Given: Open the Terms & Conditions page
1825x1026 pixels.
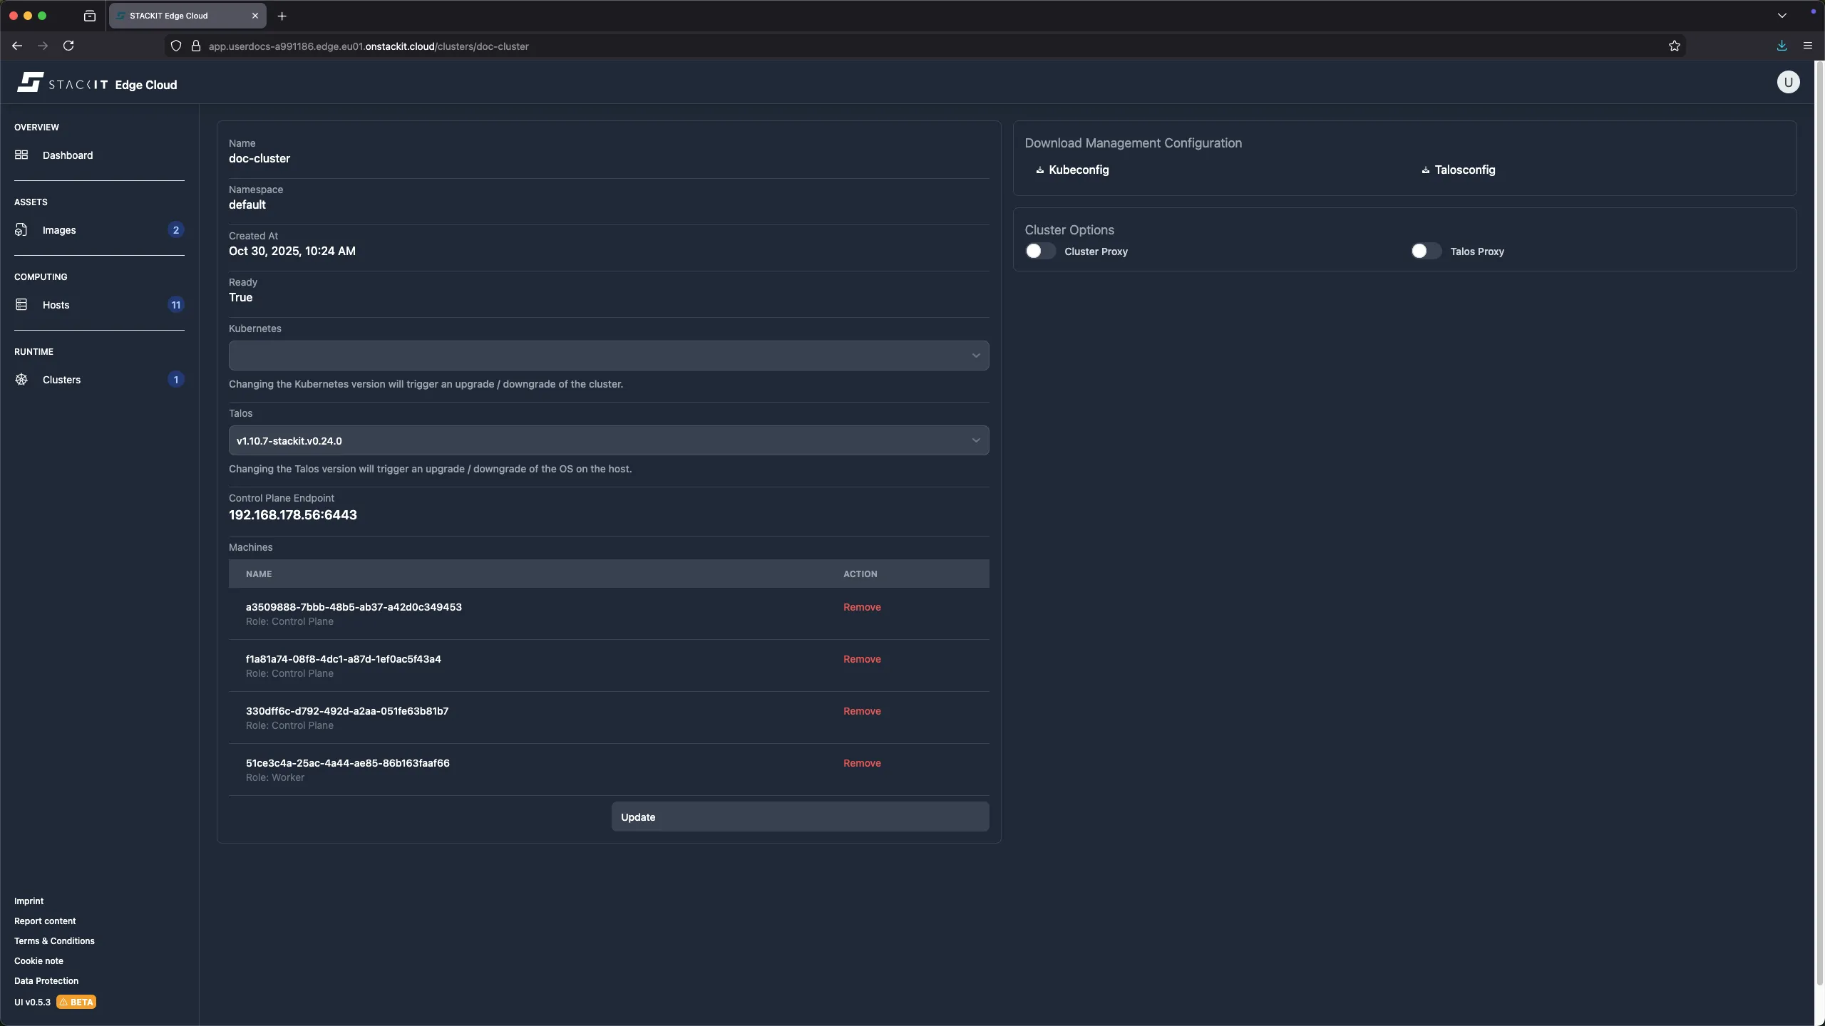Looking at the screenshot, I should click(x=54, y=940).
